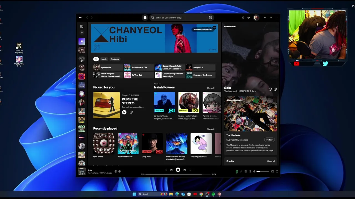This screenshot has width=355, height=199.
Task: Mute with the speaker icon
Action: point(254,171)
